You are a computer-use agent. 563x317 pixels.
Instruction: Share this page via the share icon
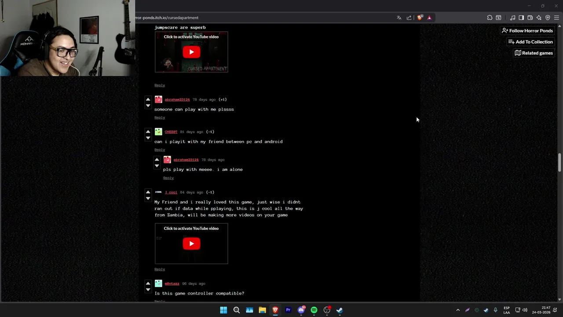pyautogui.click(x=409, y=18)
